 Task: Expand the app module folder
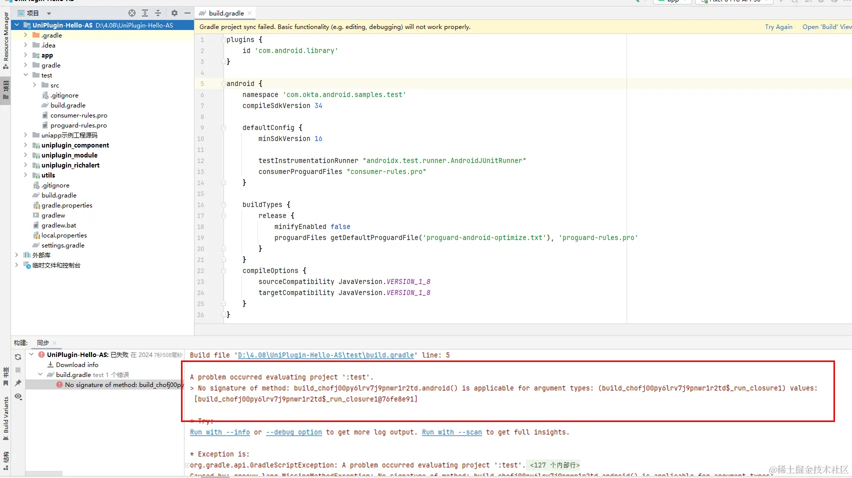click(x=25, y=55)
